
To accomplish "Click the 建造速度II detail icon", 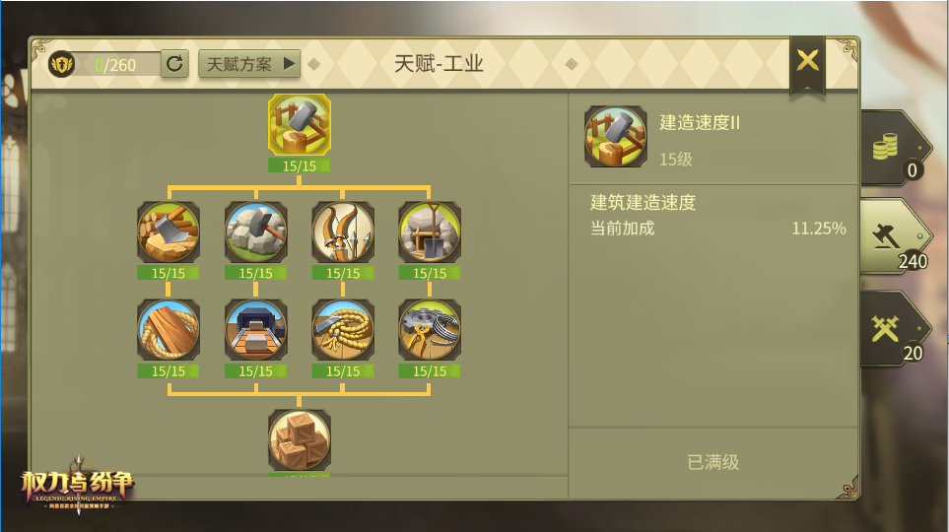I will [x=616, y=137].
